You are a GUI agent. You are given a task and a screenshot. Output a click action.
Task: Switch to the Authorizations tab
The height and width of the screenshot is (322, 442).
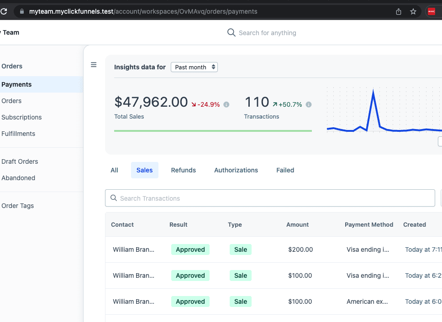coord(236,170)
